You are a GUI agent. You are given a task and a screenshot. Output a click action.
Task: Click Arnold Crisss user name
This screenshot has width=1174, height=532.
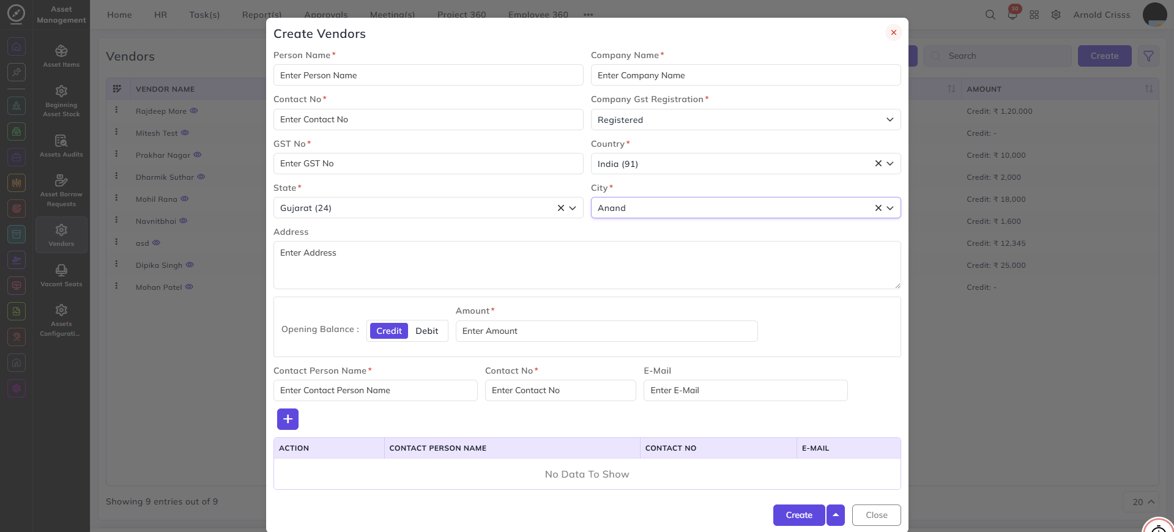[1102, 15]
